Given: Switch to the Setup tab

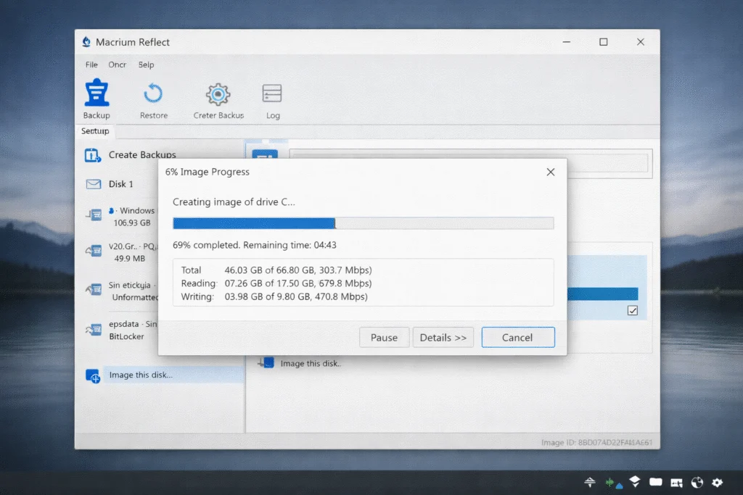Looking at the screenshot, I should [94, 131].
